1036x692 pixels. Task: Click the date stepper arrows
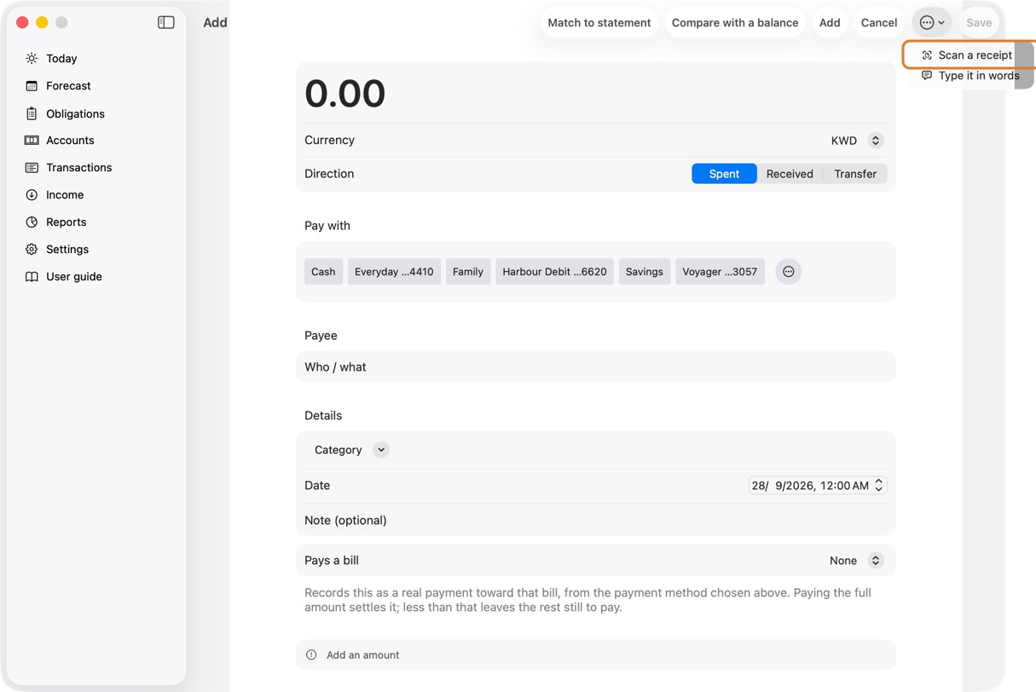pos(879,486)
